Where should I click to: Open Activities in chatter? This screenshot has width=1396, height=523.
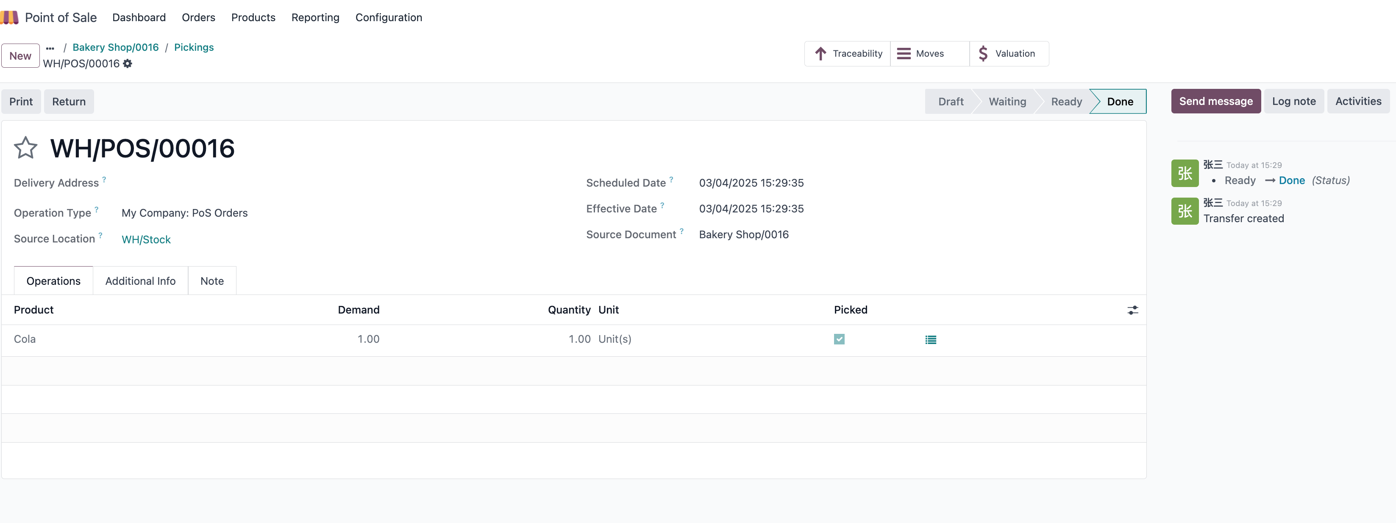pyautogui.click(x=1358, y=101)
